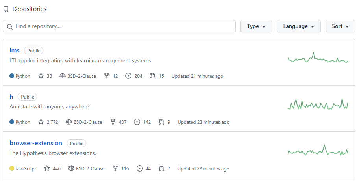Click the issues icon showing 204
This screenshot has height=181, width=357.
[x=128, y=76]
